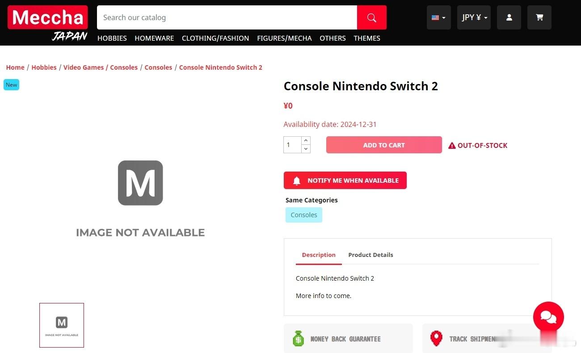Decrease quantity with the down arrow
The image size is (581, 353).
306,149
